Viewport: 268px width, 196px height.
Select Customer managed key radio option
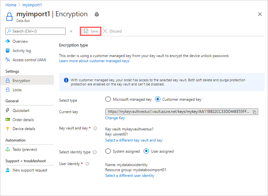click(x=157, y=99)
